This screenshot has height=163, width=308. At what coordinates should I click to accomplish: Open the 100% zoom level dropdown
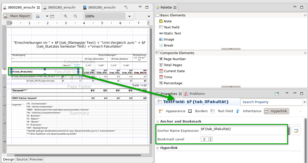pyautogui.click(x=130, y=16)
